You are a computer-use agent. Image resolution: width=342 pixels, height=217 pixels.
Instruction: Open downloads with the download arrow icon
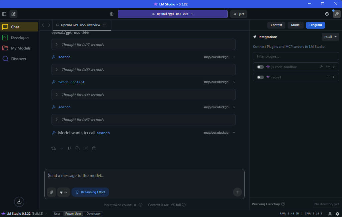[19, 201]
